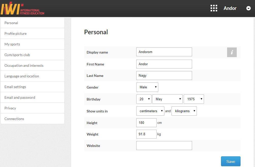Viewport: 255px width, 167px height.
Task: Open Occupation and interests section
Action: tap(32, 65)
